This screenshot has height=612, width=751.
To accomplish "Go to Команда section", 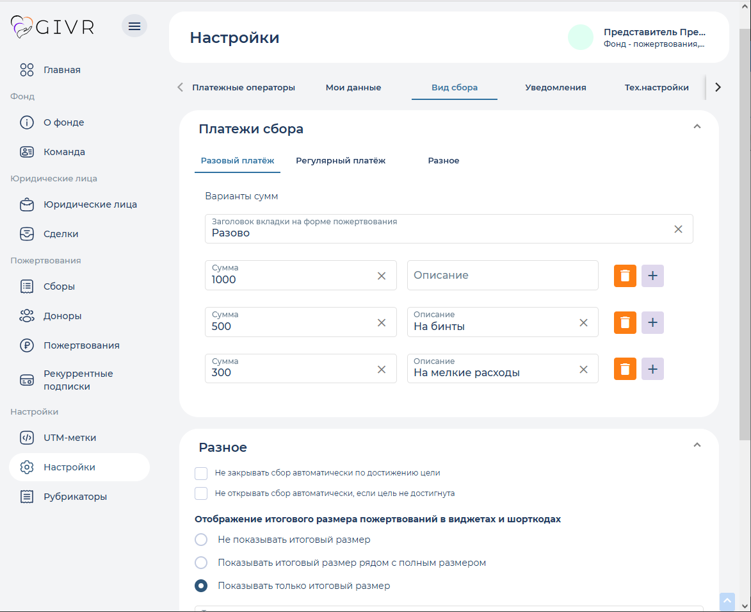I will [64, 152].
